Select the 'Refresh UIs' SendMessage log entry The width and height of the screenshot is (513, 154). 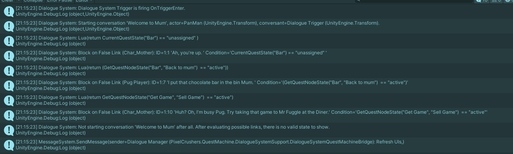256,145
